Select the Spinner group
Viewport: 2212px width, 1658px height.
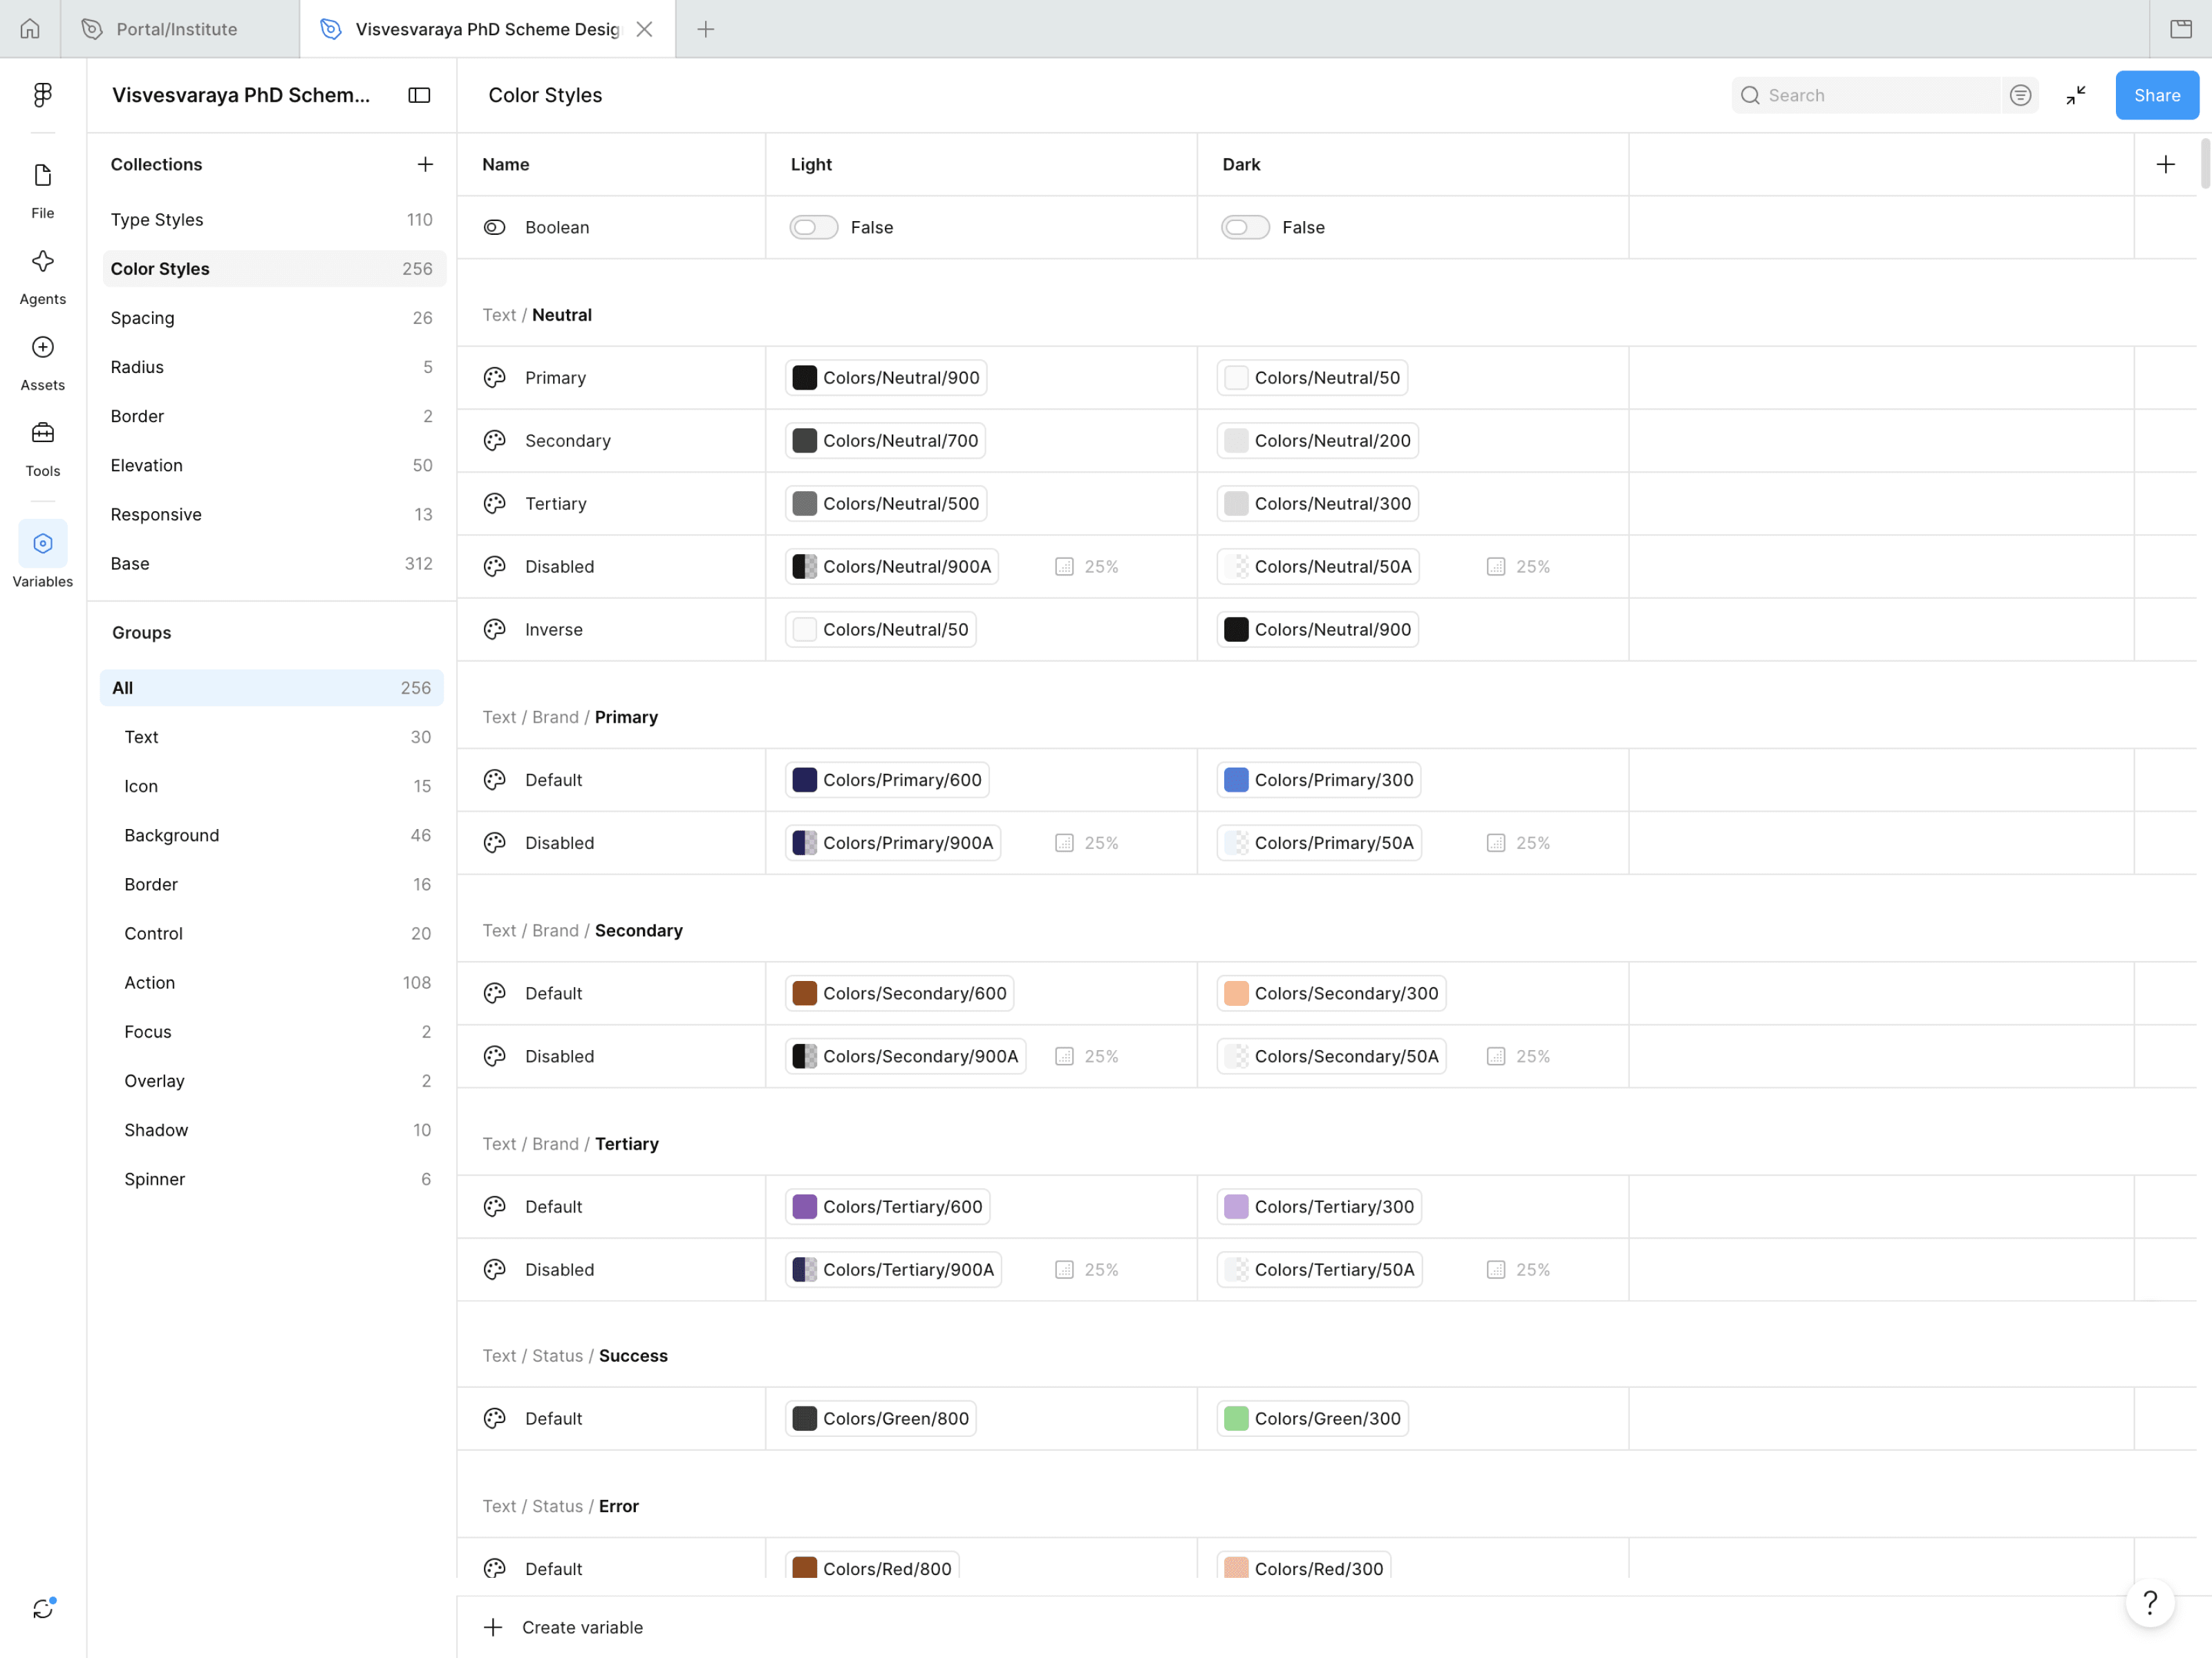(272, 1179)
